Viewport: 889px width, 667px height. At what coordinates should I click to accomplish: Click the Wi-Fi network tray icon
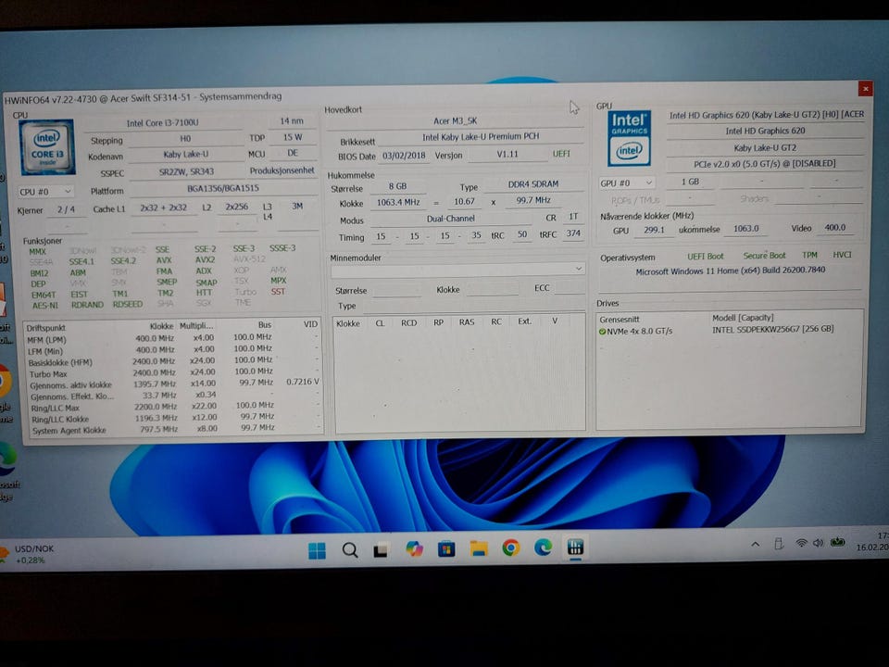pos(800,544)
